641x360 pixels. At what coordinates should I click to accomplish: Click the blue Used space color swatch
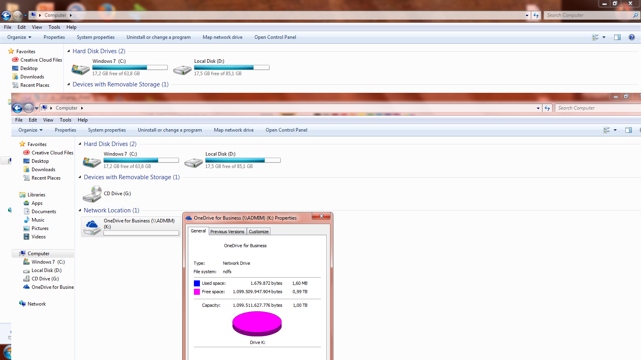pos(197,283)
